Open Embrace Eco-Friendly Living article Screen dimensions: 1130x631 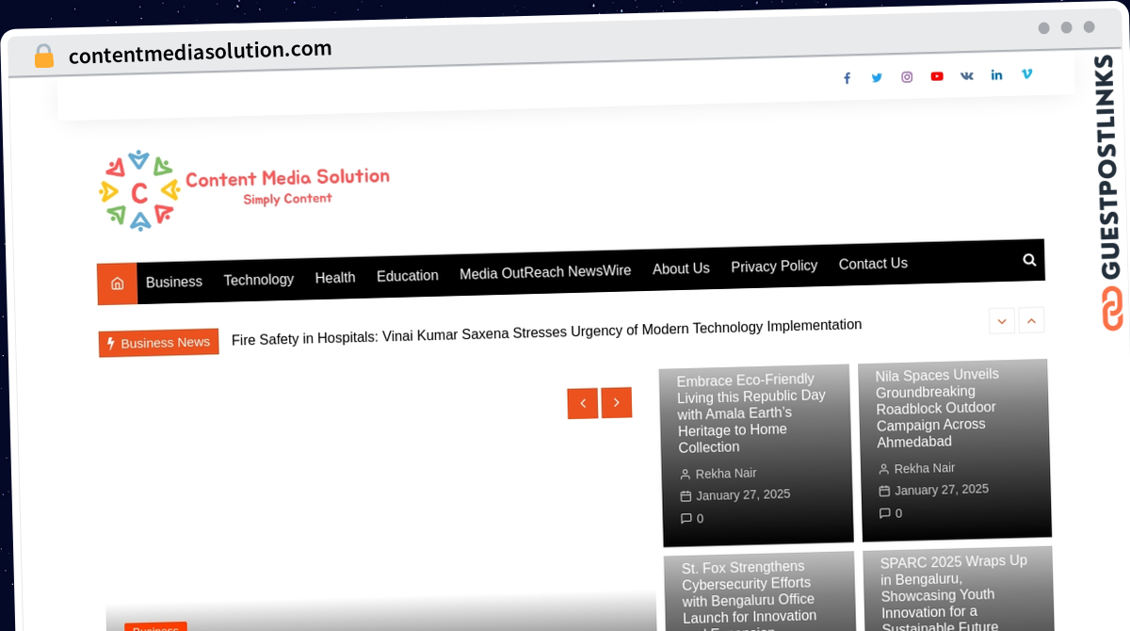coord(752,413)
